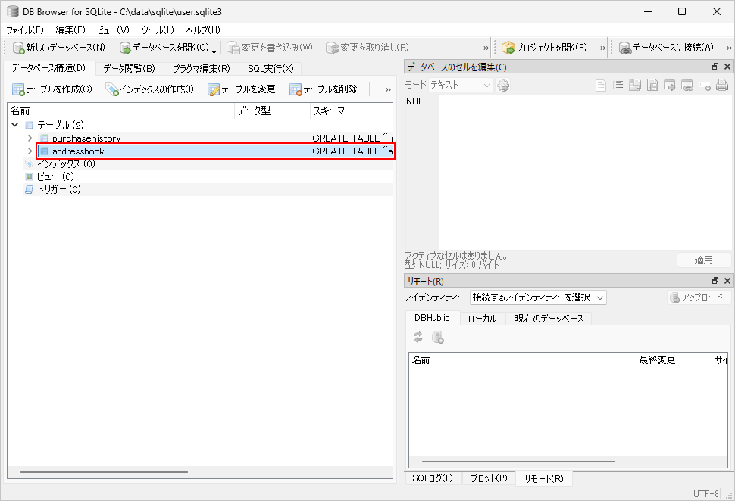Click Open Project (プロジェクトを開く) toolbar button
Screen dimensions: 735x501
pos(508,48)
